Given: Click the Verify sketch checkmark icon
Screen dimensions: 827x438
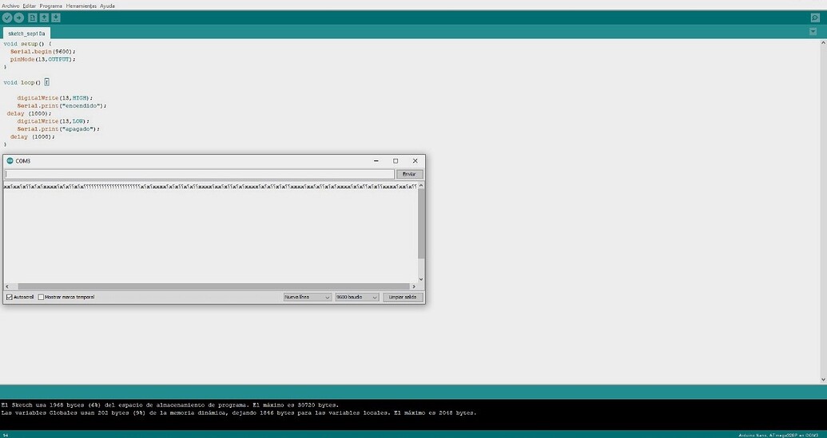Looking at the screenshot, I should (x=7, y=18).
